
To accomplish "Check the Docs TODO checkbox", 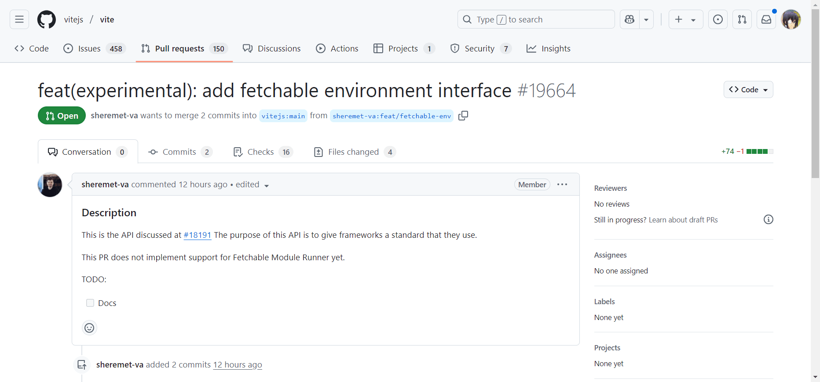I will (90, 303).
